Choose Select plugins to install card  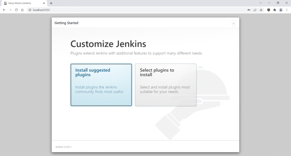click(166, 85)
